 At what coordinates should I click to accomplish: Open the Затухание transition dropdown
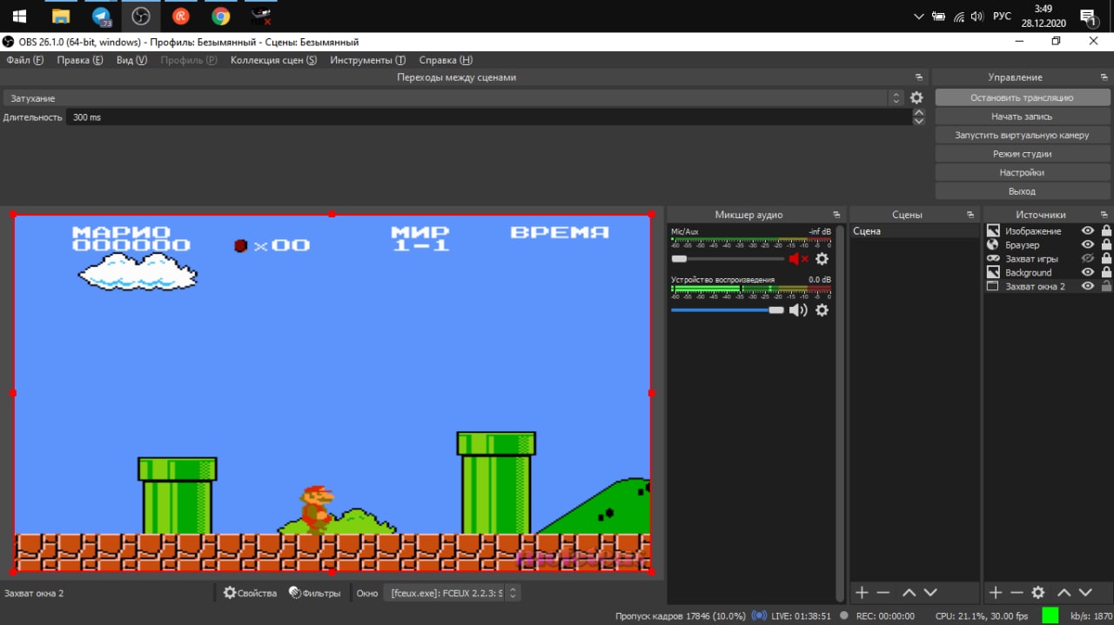[453, 98]
